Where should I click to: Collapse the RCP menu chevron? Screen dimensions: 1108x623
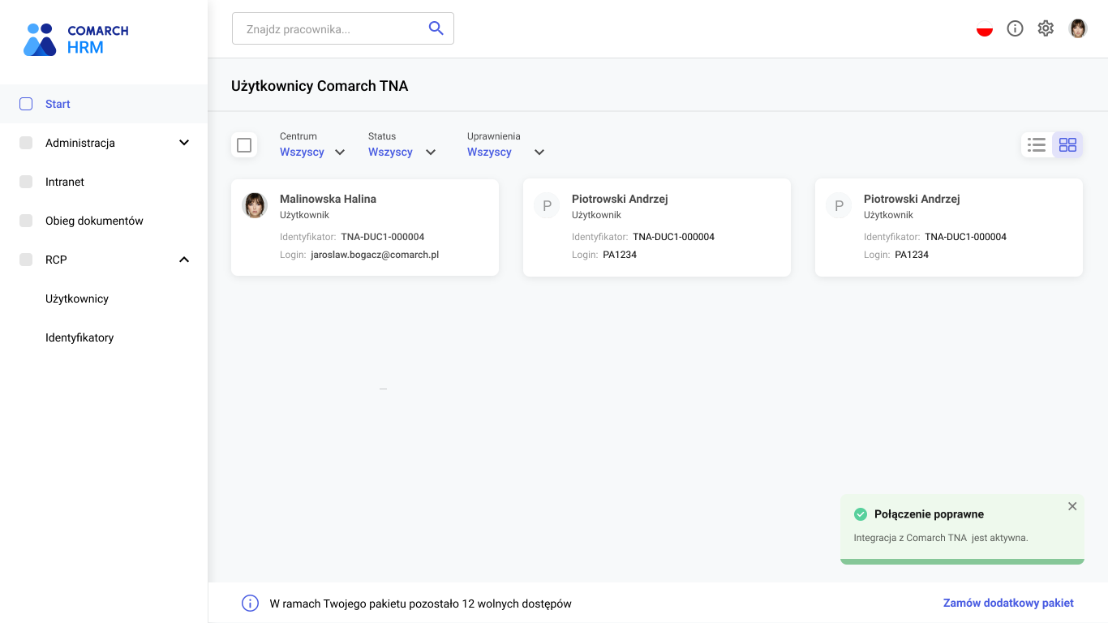(184, 260)
